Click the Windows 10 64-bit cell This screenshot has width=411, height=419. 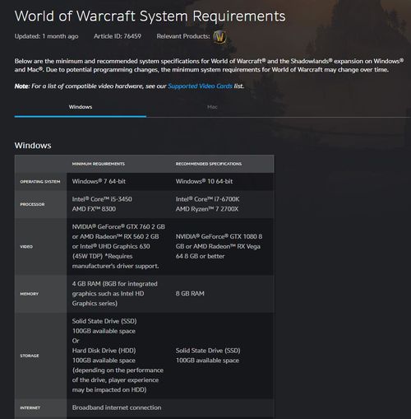click(204, 181)
